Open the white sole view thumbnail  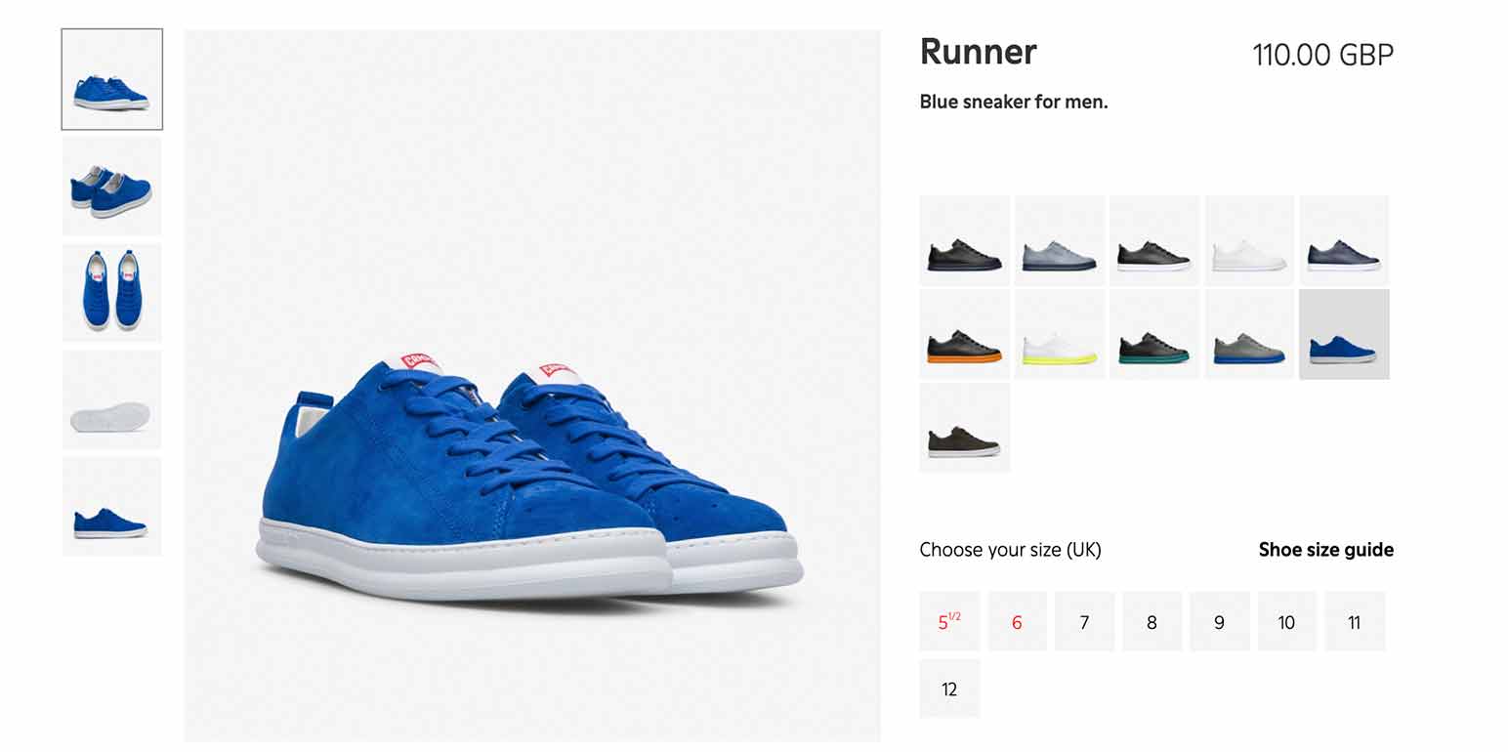112,399
